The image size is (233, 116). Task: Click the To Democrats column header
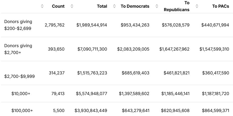135,6
